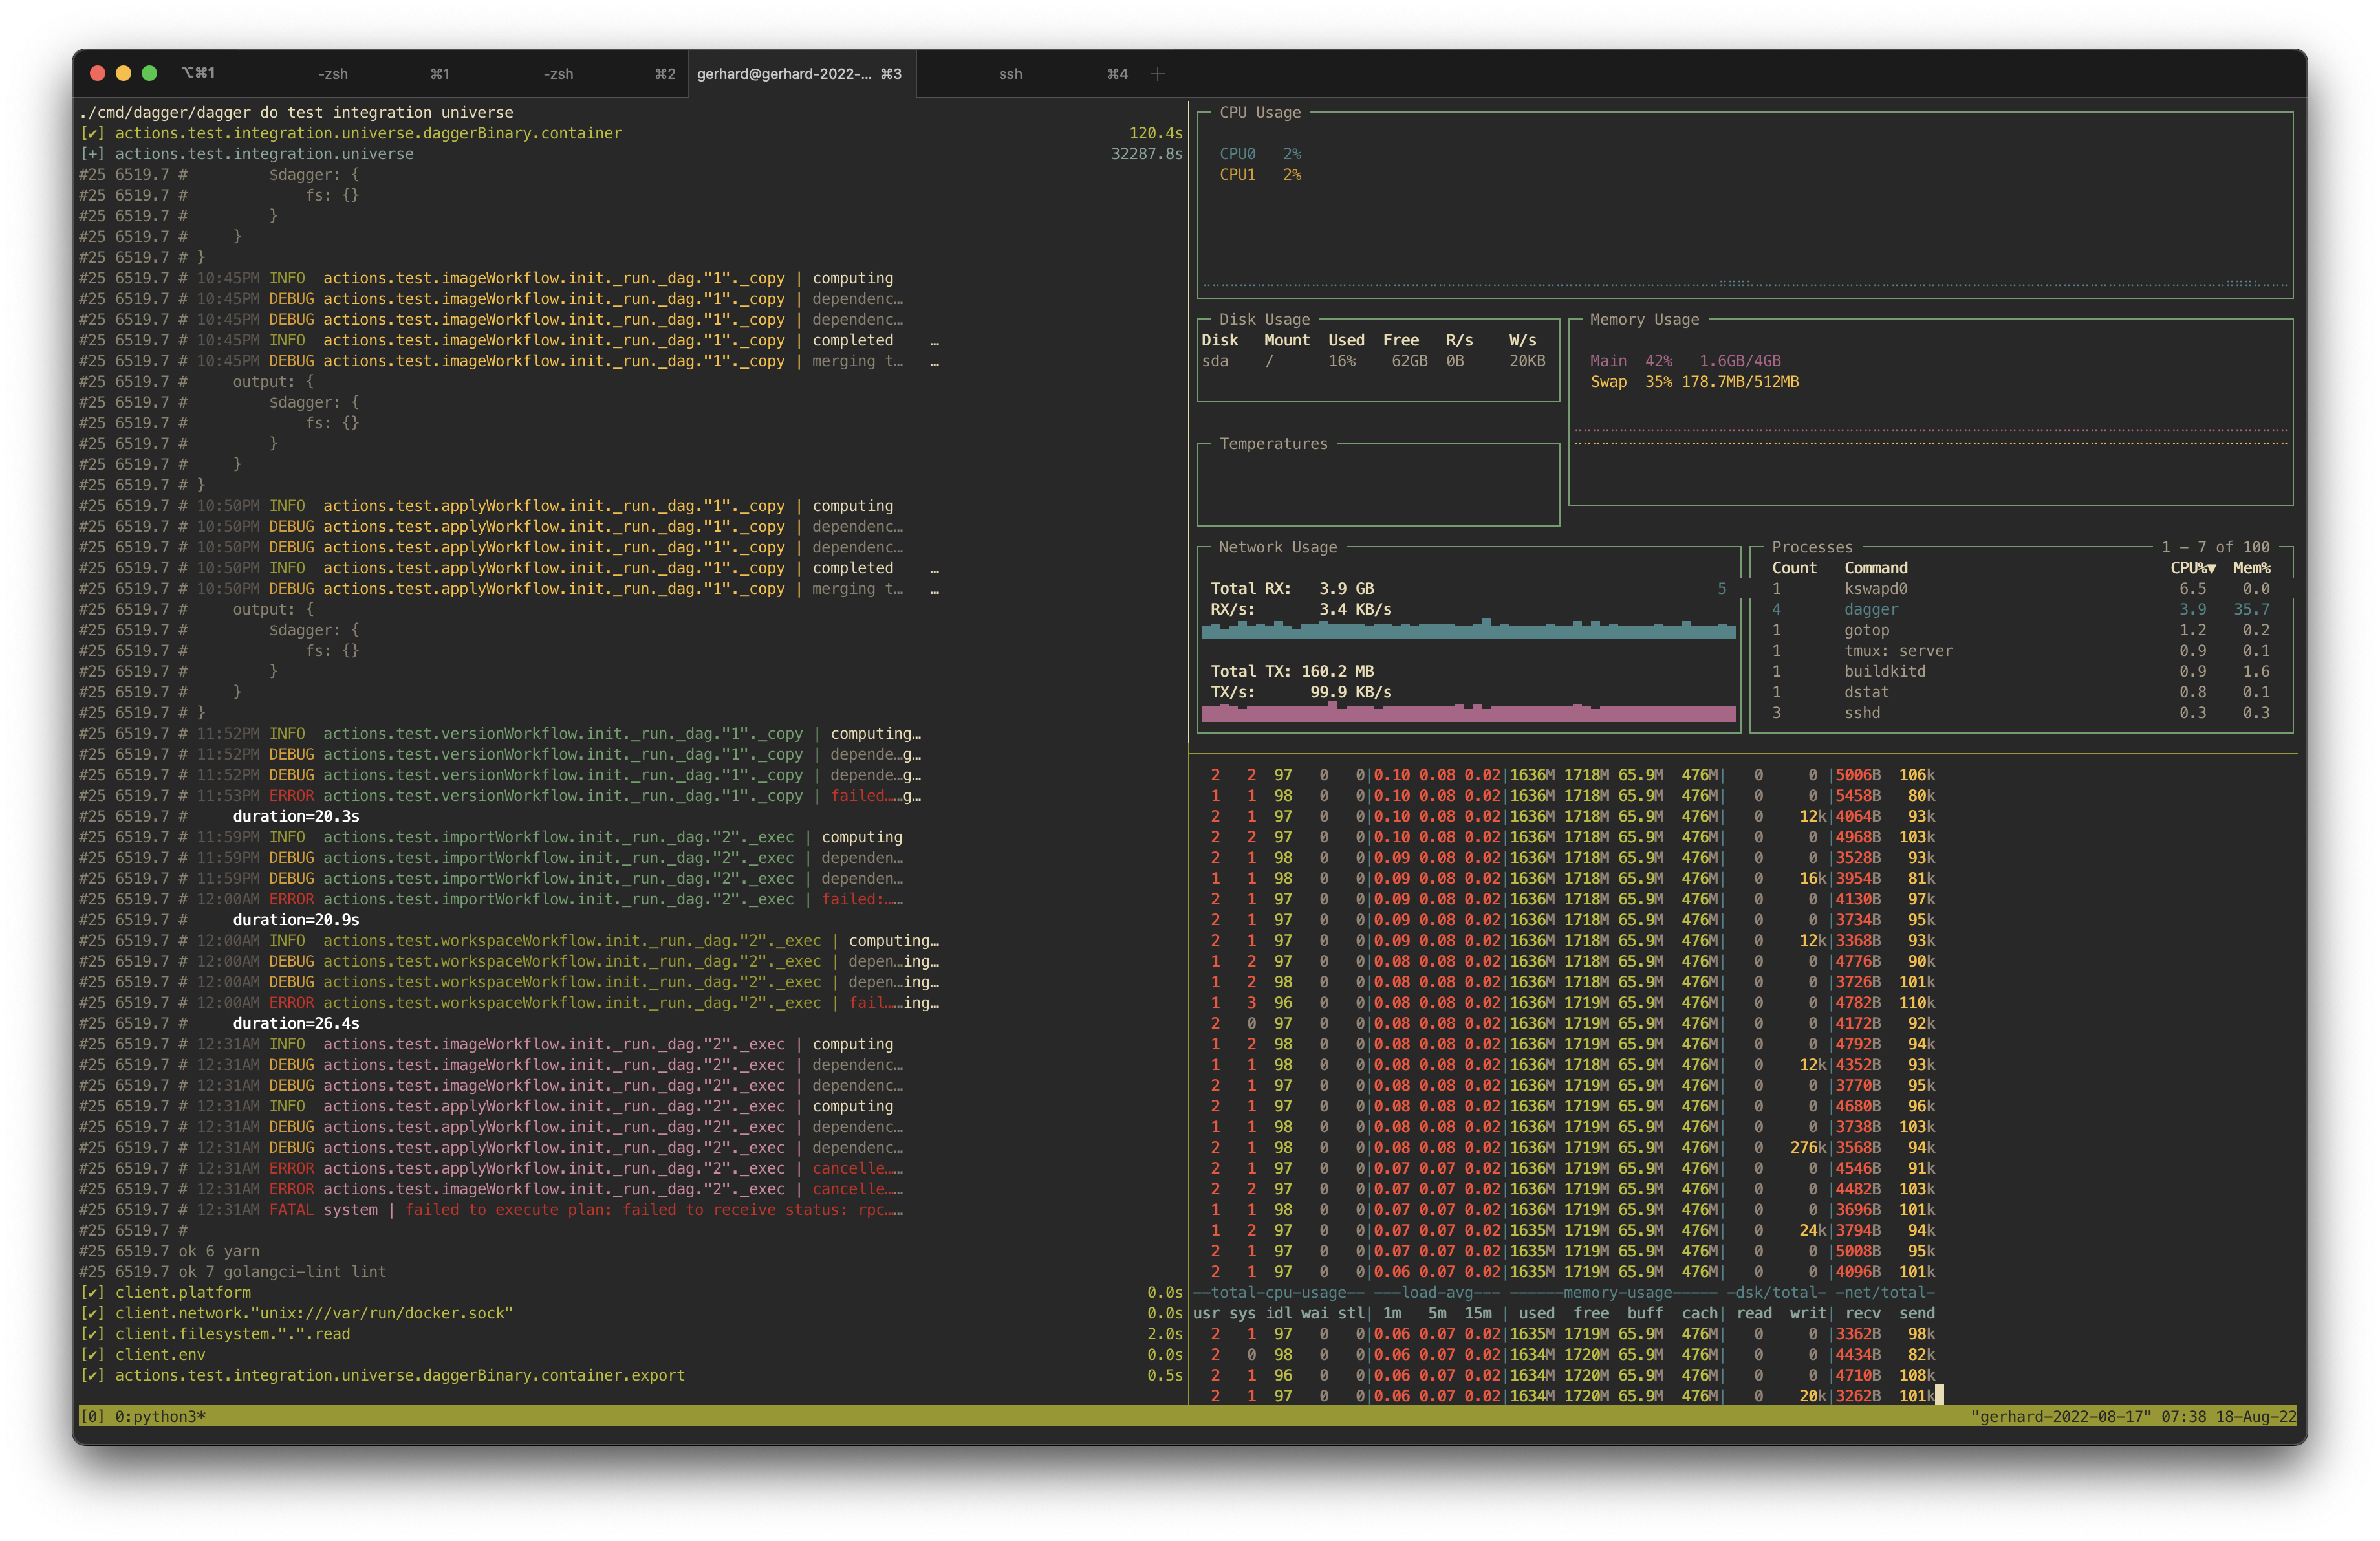This screenshot has height=1541, width=2380.
Task: Click the 'send' dstat column label
Action: (1916, 1314)
